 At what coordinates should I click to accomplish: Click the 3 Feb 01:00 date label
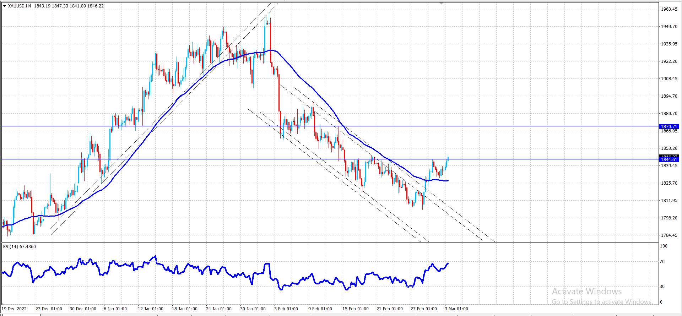pyautogui.click(x=286, y=309)
